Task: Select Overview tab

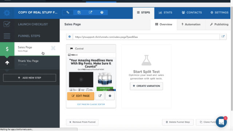Action: click(x=163, y=24)
